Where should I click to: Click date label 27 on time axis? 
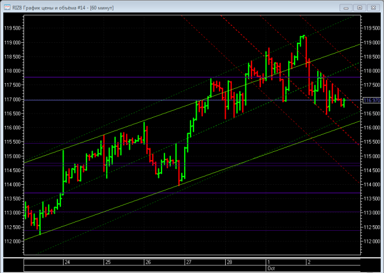click(188, 262)
